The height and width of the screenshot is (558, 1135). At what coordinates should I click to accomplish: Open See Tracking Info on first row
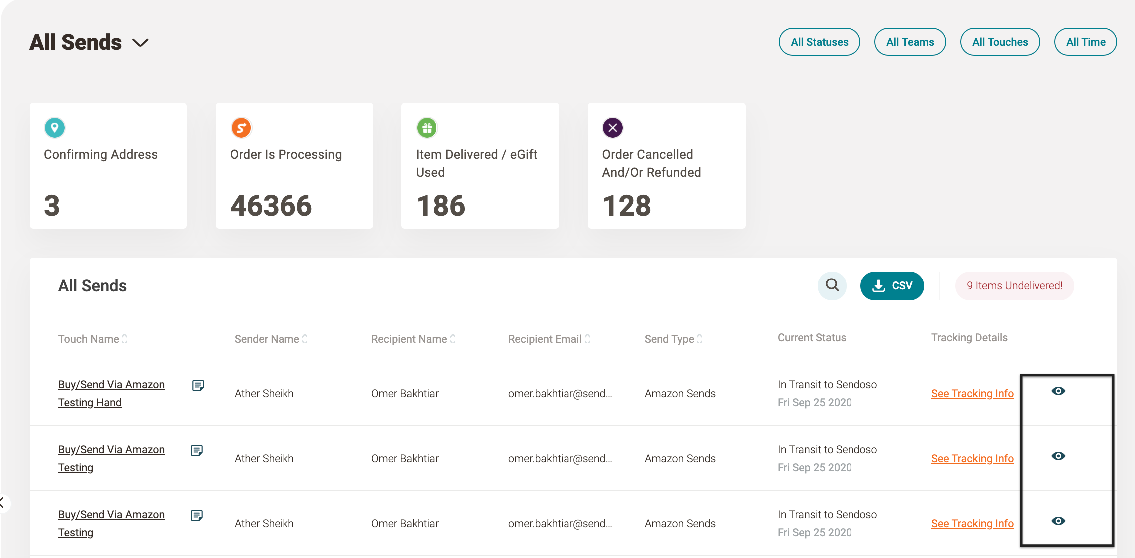(972, 393)
